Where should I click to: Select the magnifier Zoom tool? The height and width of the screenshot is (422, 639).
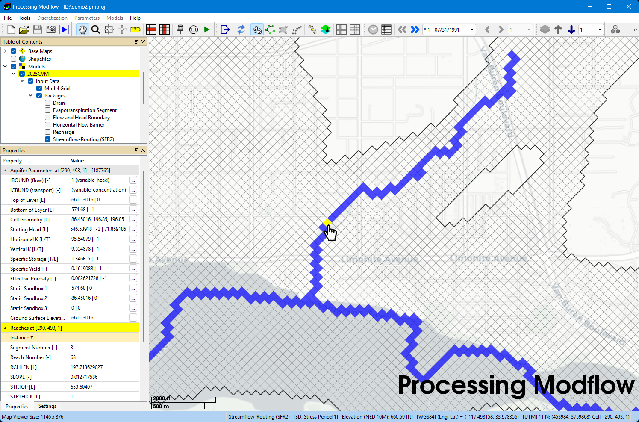pyautogui.click(x=96, y=30)
